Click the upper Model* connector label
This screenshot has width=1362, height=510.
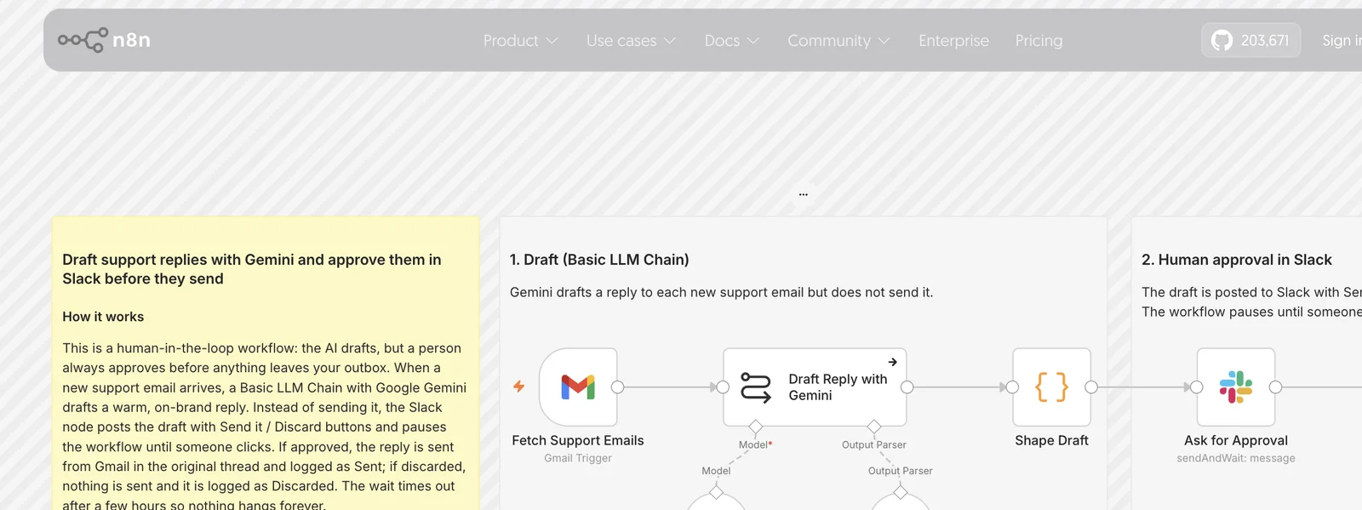[755, 444]
